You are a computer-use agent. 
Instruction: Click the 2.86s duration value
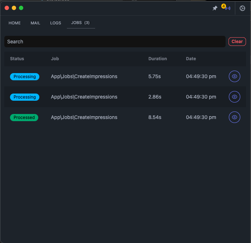(x=154, y=97)
